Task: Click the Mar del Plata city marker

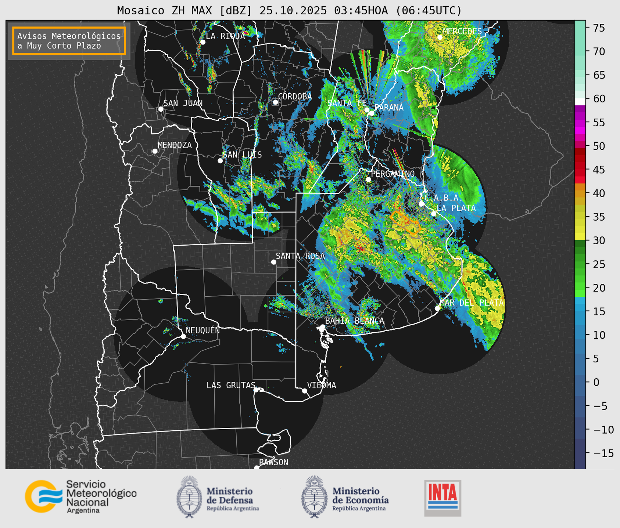Action: pyautogui.click(x=437, y=308)
